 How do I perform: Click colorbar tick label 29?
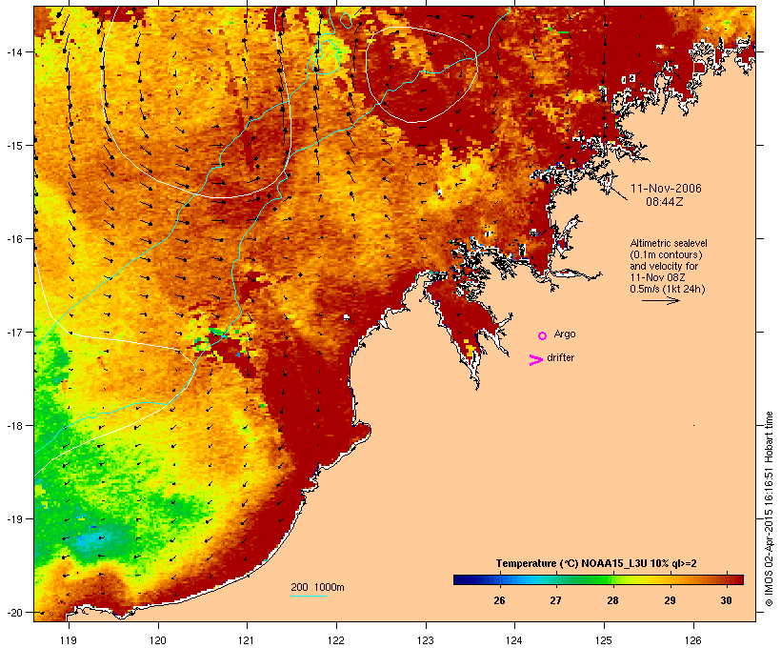click(x=670, y=600)
